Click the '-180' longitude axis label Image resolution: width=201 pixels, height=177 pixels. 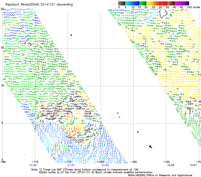tap(3, 162)
